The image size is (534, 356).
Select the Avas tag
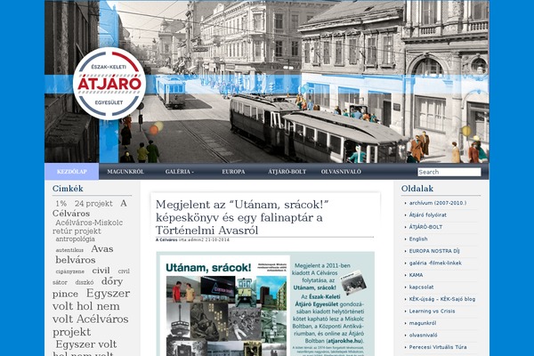click(102, 248)
